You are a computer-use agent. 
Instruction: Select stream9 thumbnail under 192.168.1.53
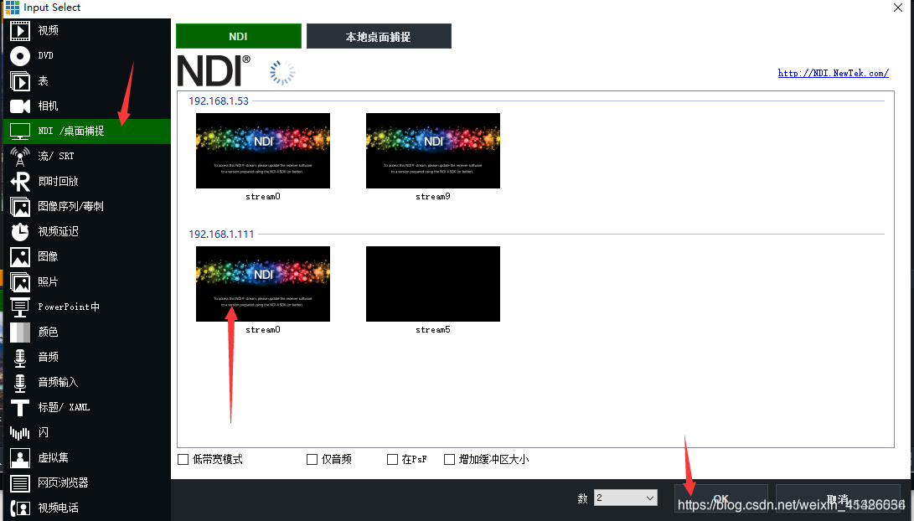click(433, 151)
